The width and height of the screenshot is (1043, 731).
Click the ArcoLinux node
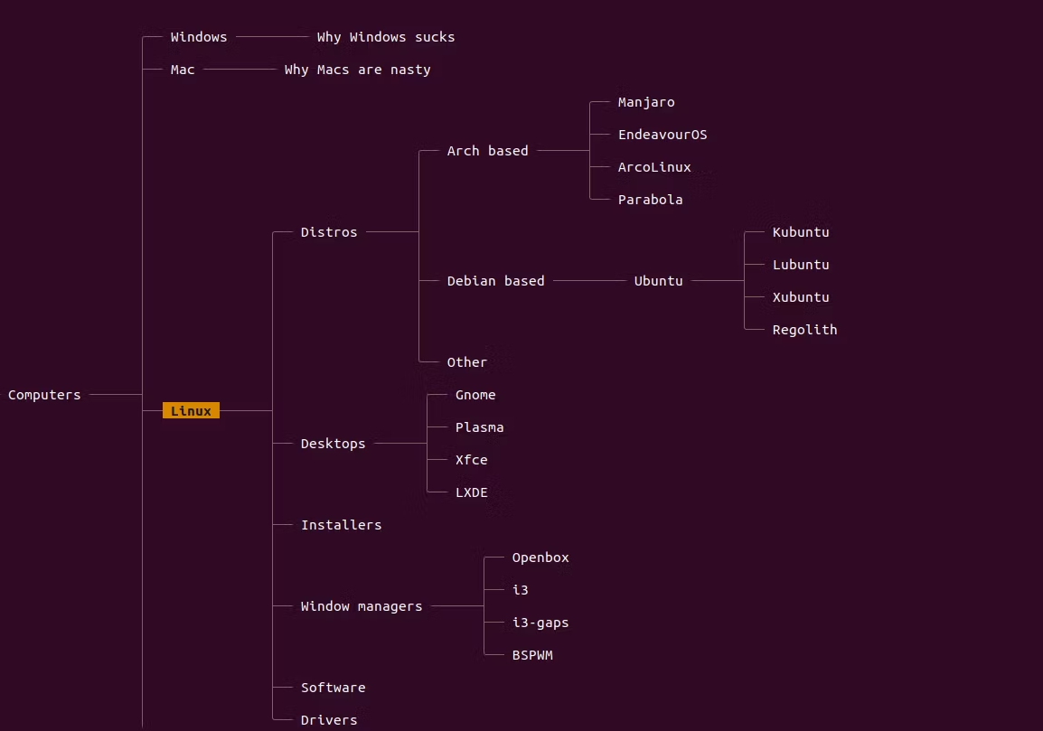654,168
